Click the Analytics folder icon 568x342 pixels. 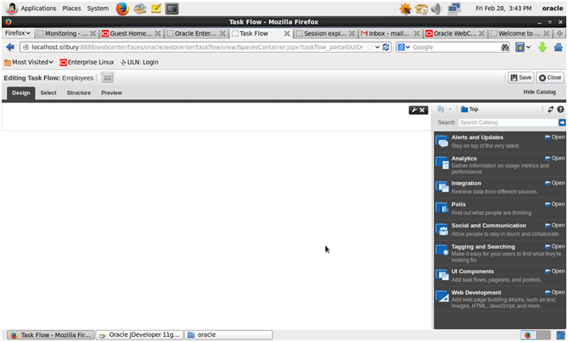pos(442,162)
